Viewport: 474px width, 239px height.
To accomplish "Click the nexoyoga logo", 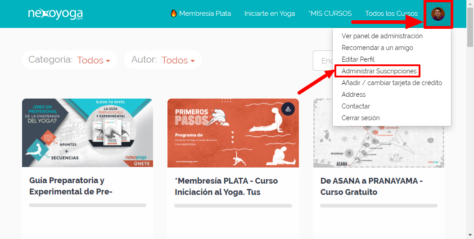I will pyautogui.click(x=55, y=14).
